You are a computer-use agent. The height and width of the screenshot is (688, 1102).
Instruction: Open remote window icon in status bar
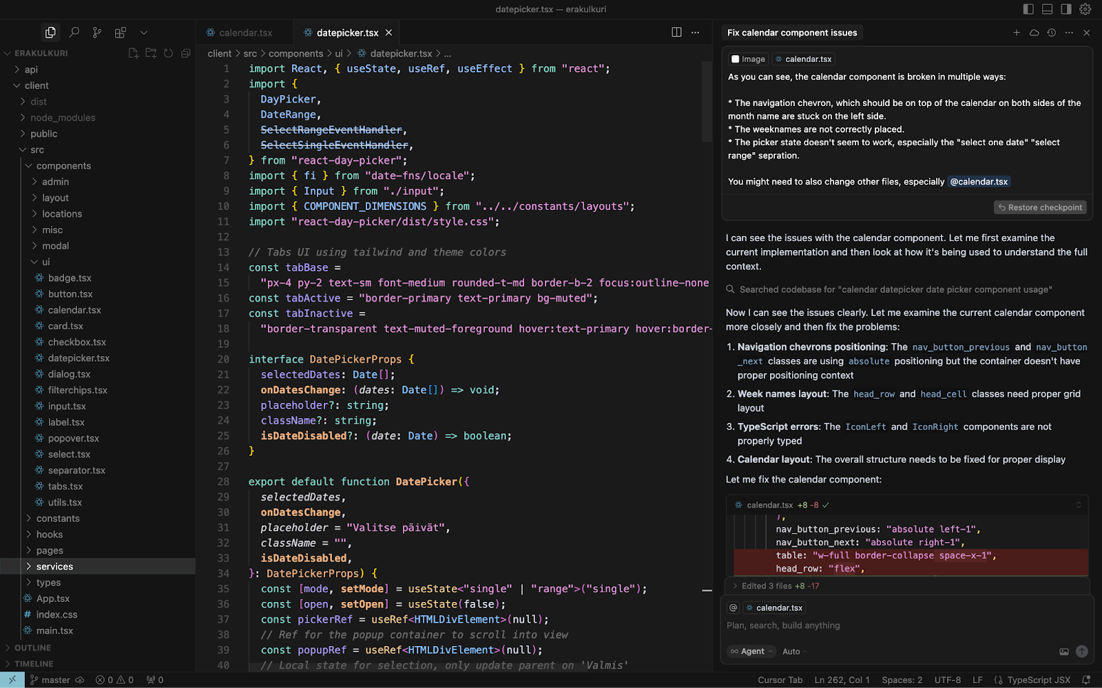point(12,680)
